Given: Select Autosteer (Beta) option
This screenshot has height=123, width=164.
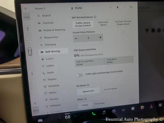Looking at the screenshot, I should tap(103, 23).
